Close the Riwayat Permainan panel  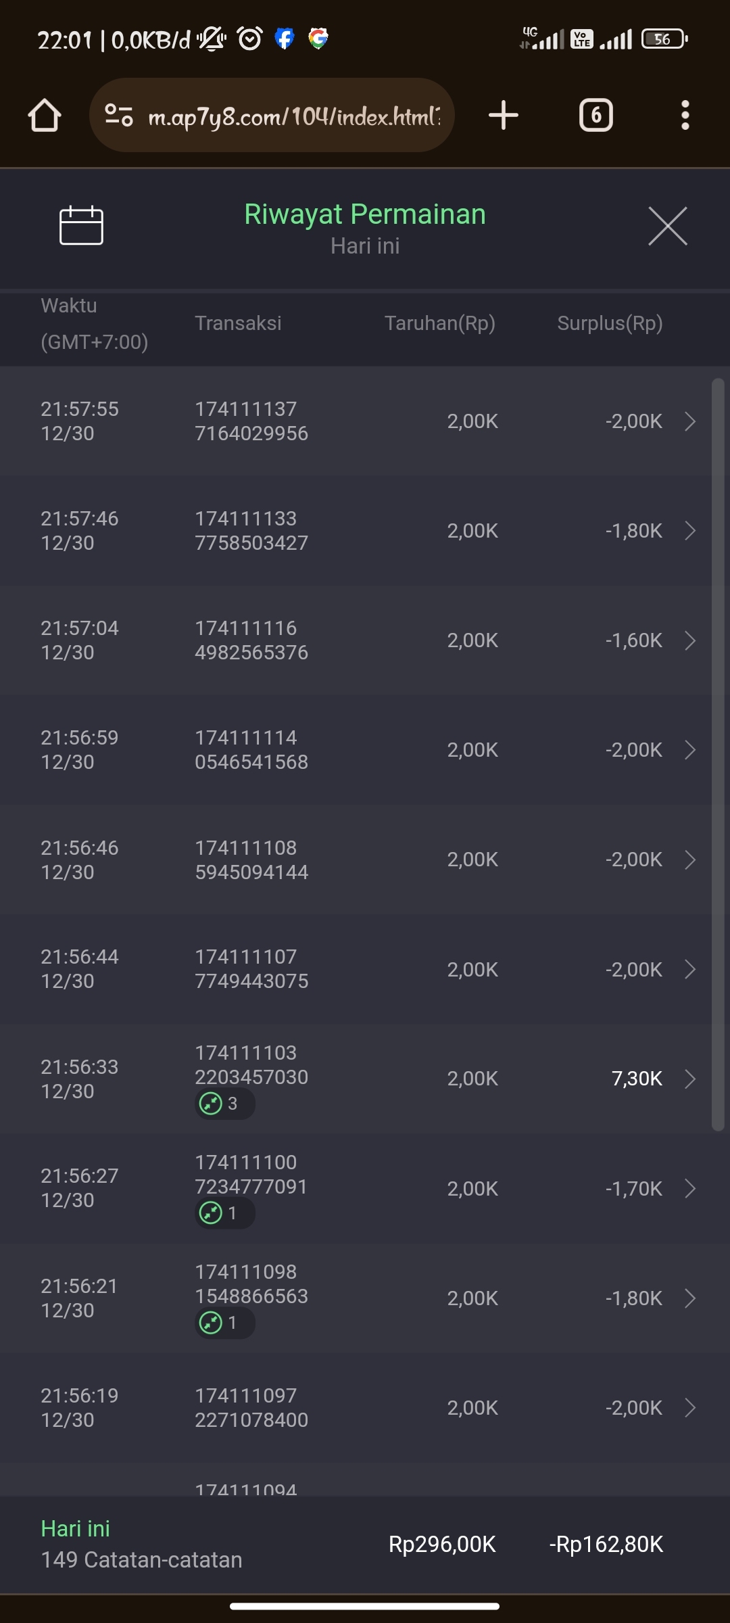pyautogui.click(x=667, y=226)
